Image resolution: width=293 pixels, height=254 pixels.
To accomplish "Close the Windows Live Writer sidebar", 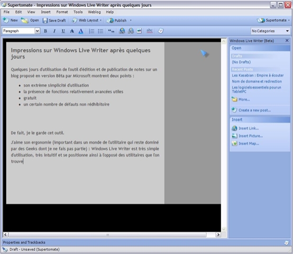I will click(287, 41).
